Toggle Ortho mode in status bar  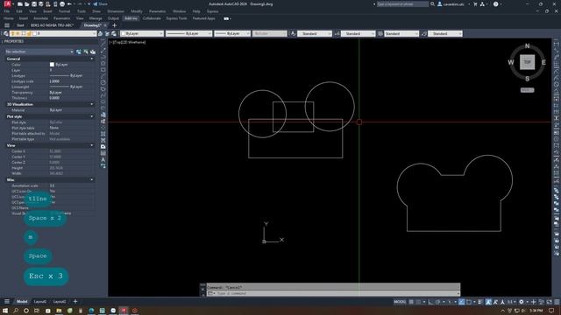point(430,302)
